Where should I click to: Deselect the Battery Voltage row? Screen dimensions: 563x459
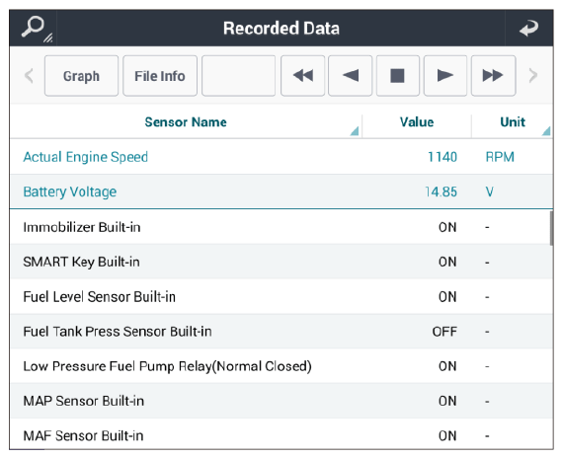pyautogui.click(x=281, y=191)
